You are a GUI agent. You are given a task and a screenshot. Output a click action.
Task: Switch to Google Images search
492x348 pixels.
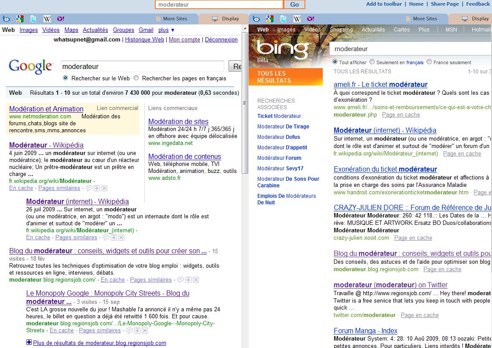pos(28,30)
